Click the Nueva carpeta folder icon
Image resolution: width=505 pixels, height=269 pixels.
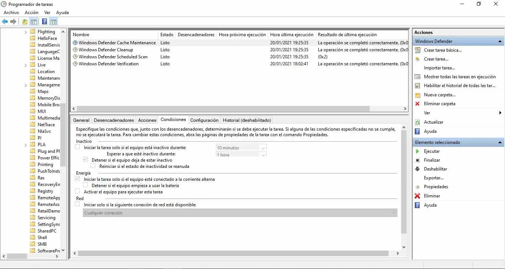pos(417,95)
